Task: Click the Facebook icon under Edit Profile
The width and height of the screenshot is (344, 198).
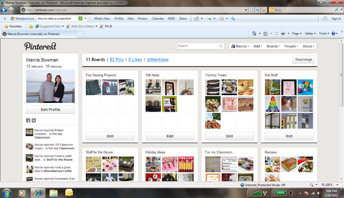Action: [x=28, y=120]
